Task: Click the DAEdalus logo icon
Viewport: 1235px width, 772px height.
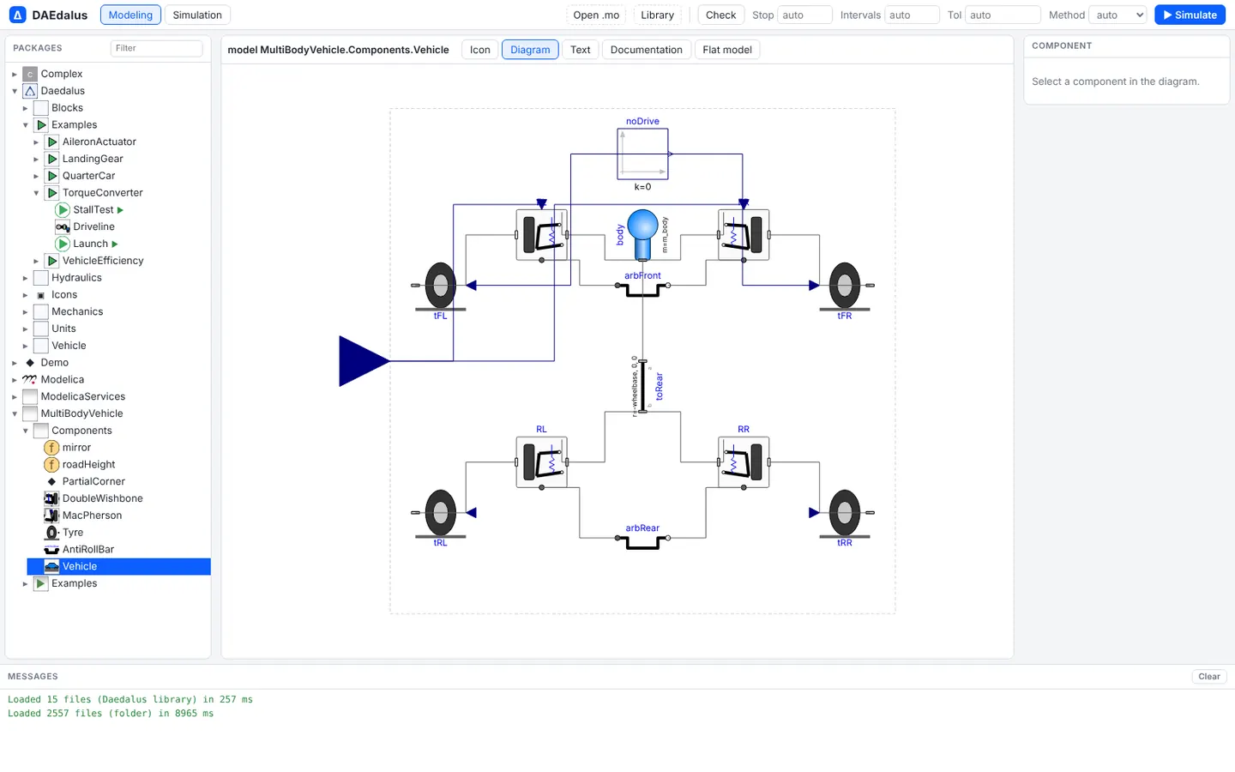Action: [x=17, y=15]
